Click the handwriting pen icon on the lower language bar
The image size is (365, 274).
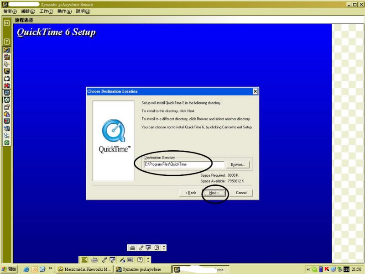coord(122,260)
